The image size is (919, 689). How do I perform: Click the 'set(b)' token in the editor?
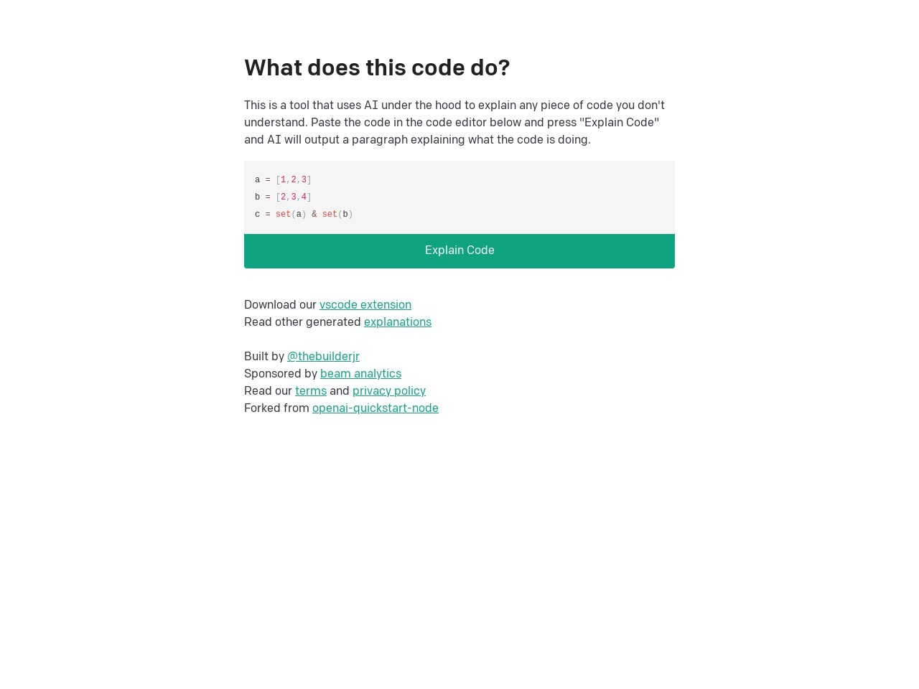pyautogui.click(x=337, y=215)
